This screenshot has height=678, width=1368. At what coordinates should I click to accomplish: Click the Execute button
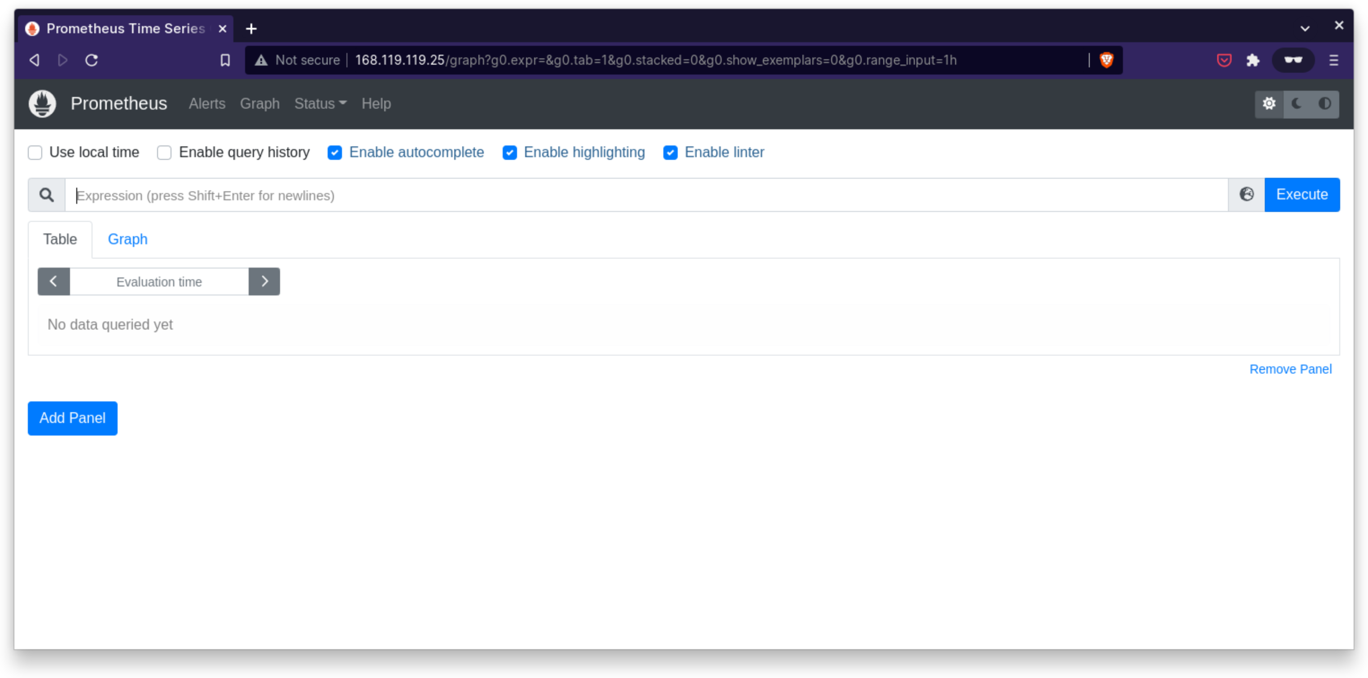point(1302,194)
